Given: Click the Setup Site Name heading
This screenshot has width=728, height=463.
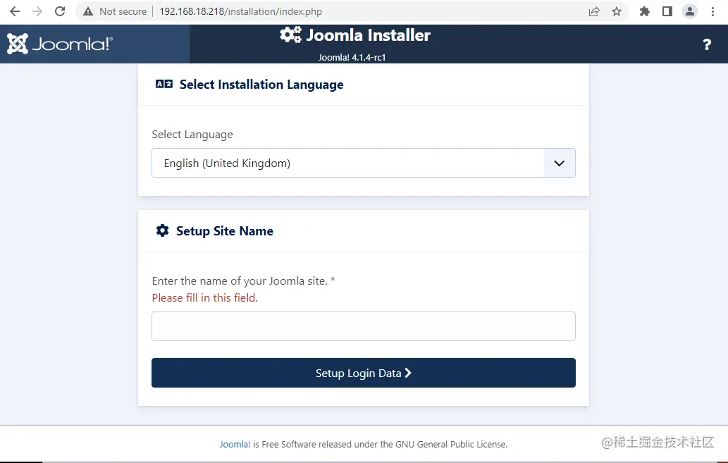Looking at the screenshot, I should 225,231.
